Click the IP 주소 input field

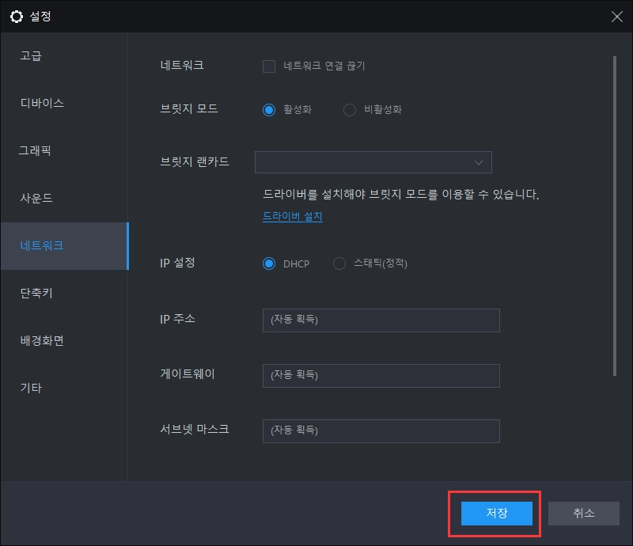pos(381,320)
